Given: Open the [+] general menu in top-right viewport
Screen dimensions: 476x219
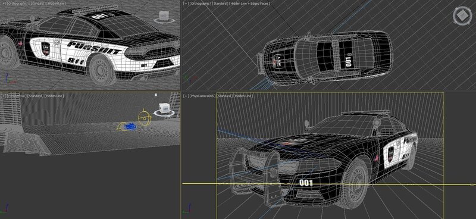Looking at the screenshot, I should pos(185,4).
